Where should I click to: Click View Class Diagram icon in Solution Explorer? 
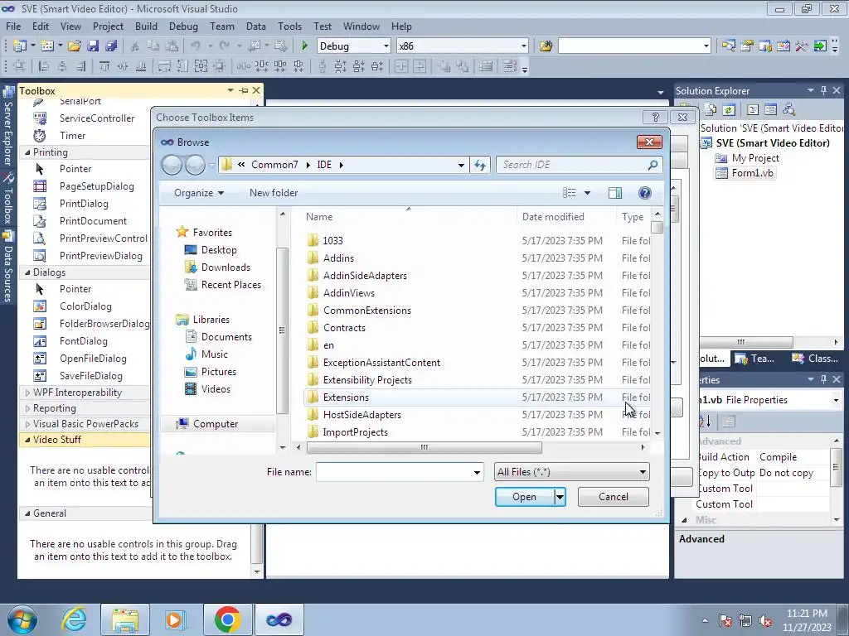tap(789, 110)
